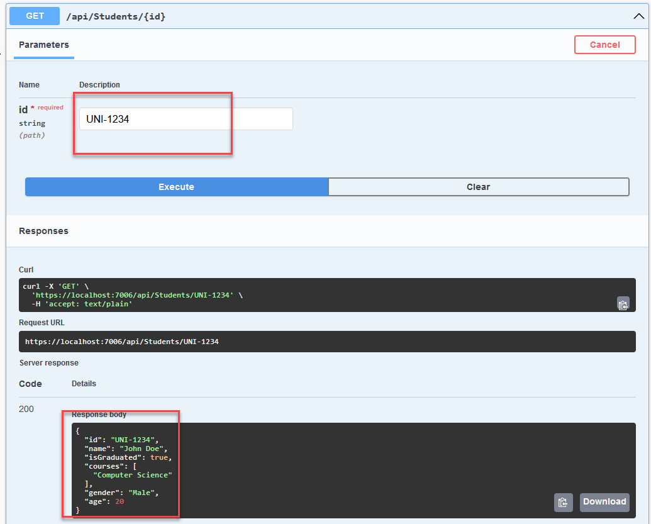Select the Parameters tab
This screenshot has height=524, width=651.
[43, 45]
